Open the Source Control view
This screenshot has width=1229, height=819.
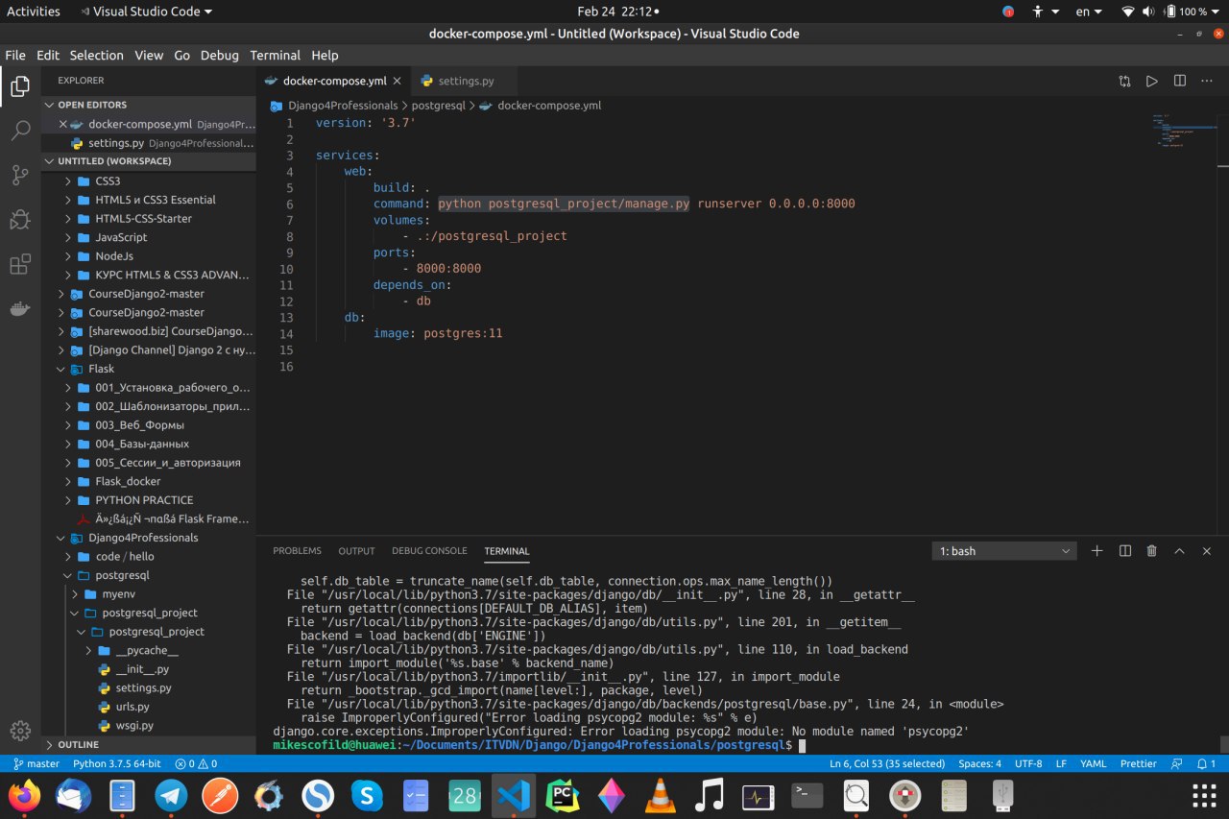20,176
